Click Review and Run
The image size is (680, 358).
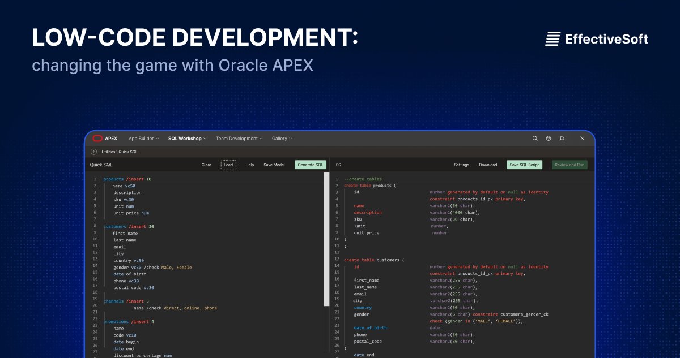click(x=569, y=165)
